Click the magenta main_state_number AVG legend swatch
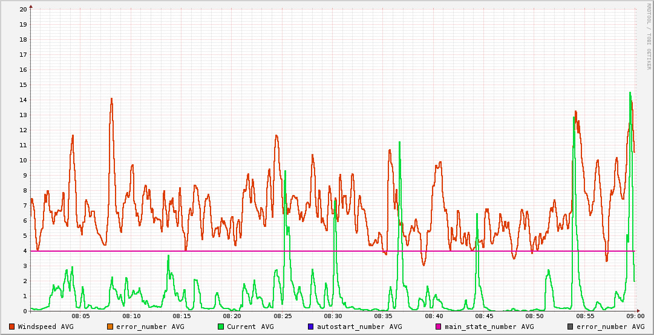 (x=439, y=327)
